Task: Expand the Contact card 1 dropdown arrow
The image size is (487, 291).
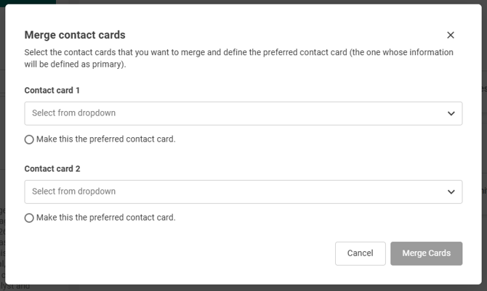Action: pos(451,113)
